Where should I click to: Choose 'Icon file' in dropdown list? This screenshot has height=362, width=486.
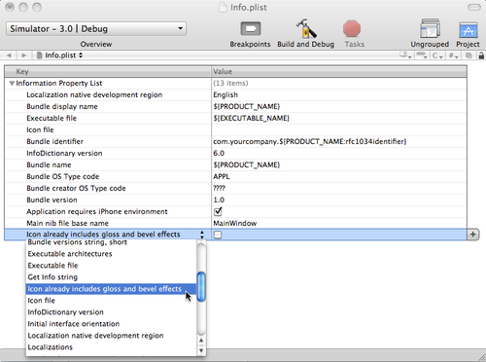click(111, 301)
